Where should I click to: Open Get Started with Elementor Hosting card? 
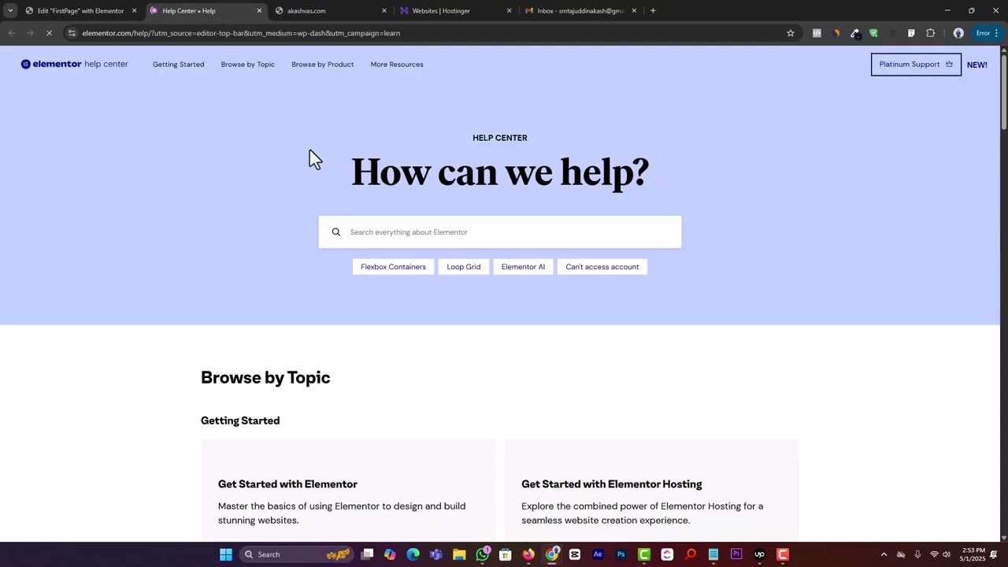pos(651,491)
